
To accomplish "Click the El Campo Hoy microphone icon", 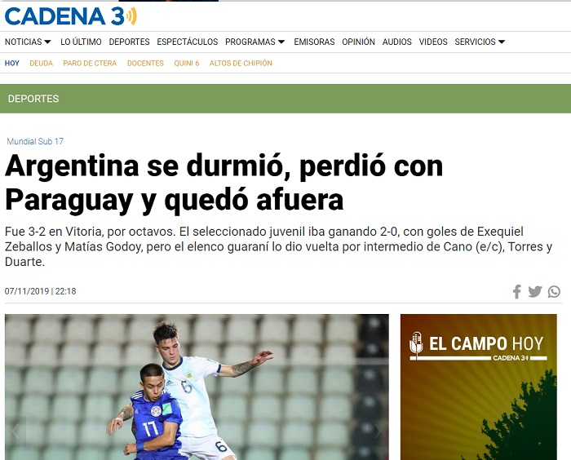I will pos(416,345).
